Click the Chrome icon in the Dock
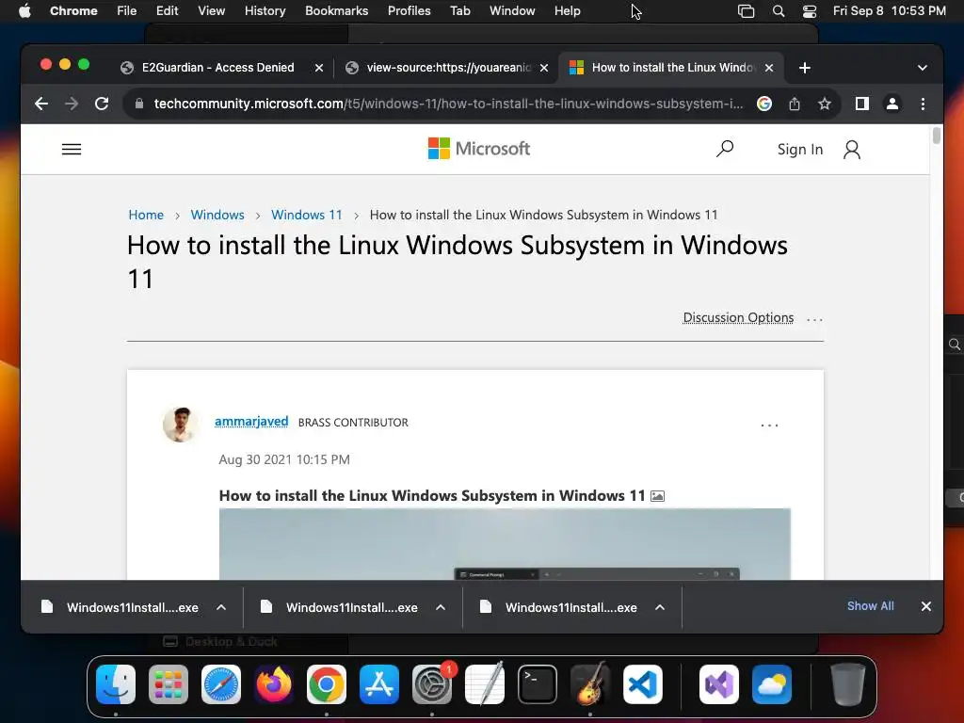Viewport: 964px width, 723px height. [x=327, y=684]
